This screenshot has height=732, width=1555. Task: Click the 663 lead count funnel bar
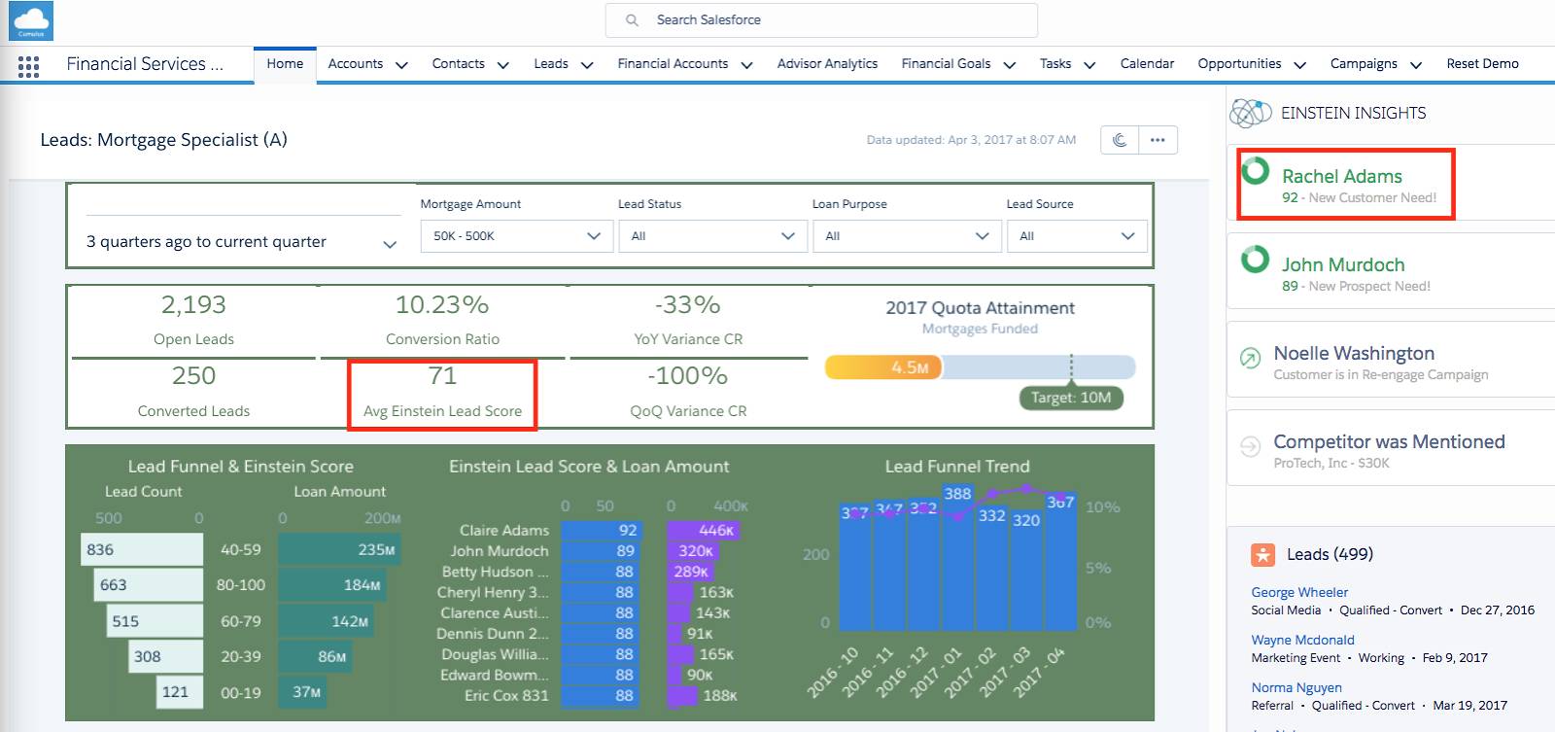pyautogui.click(x=149, y=585)
